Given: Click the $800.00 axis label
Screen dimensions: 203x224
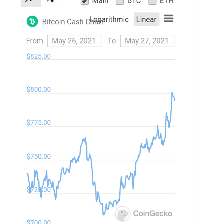Looking at the screenshot, I should point(39,89).
